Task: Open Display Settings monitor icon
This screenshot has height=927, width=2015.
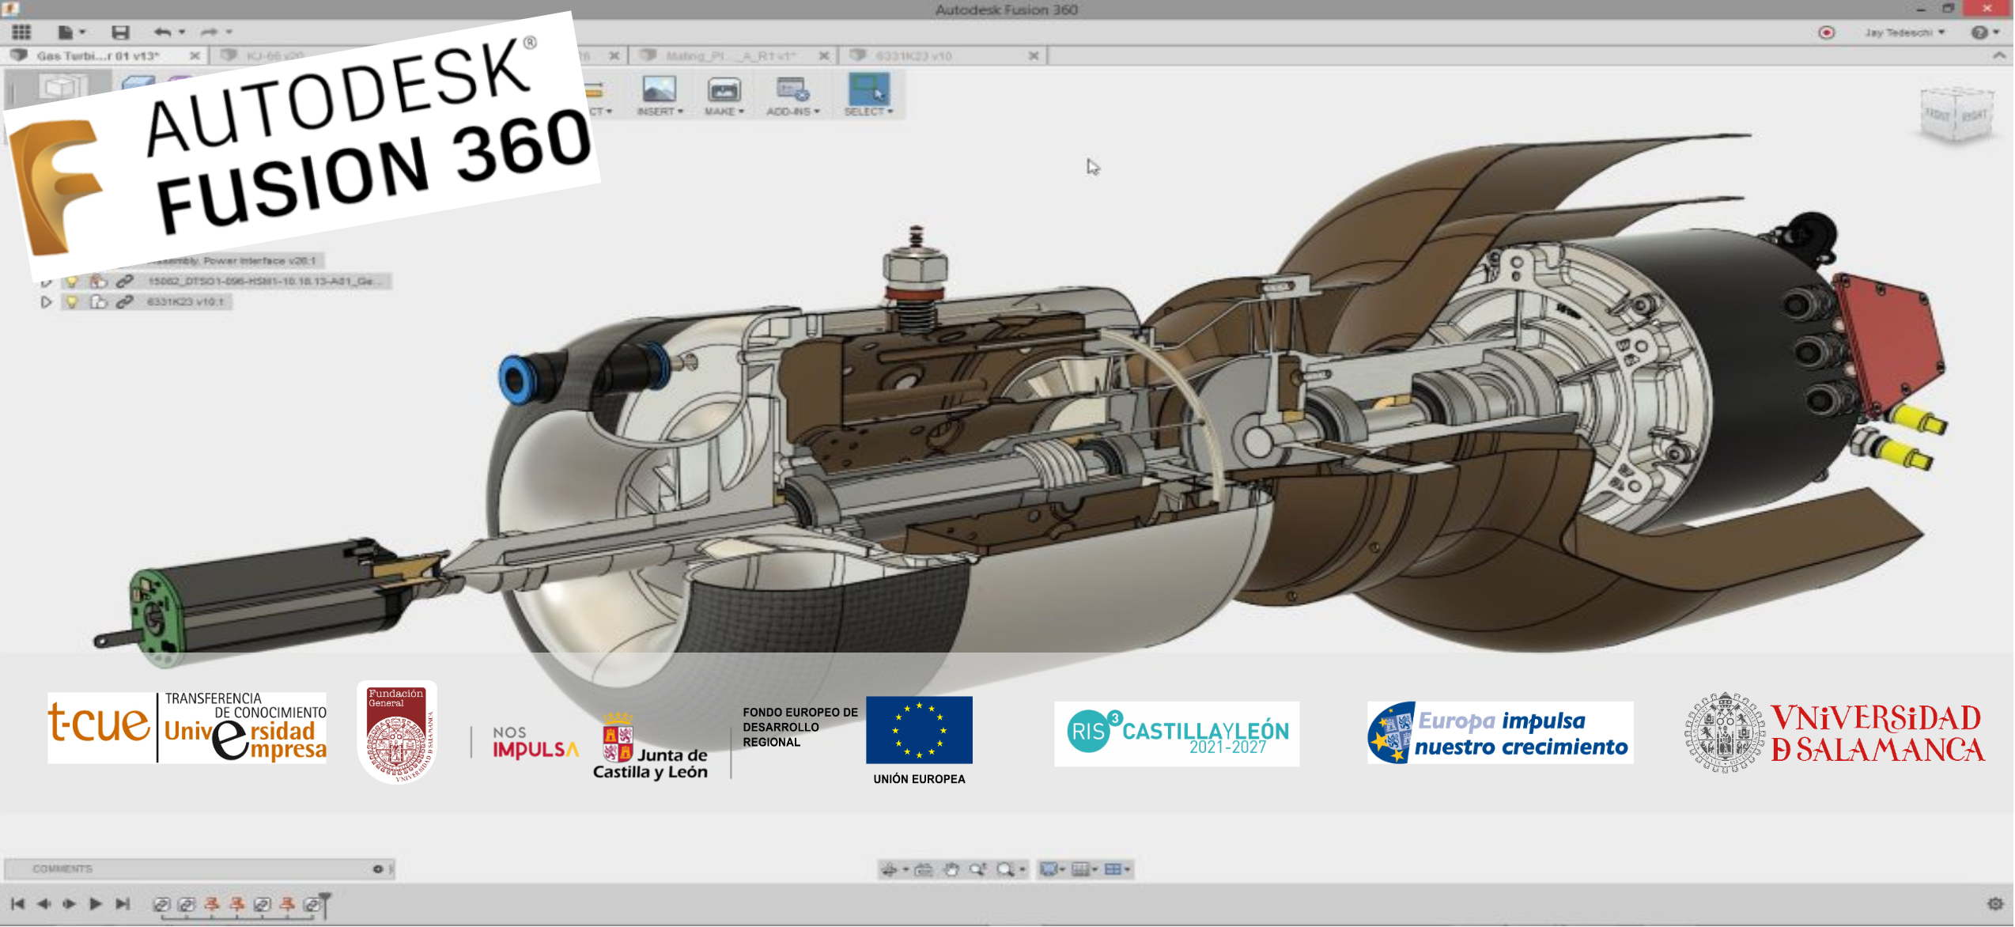Action: pyautogui.click(x=1049, y=869)
